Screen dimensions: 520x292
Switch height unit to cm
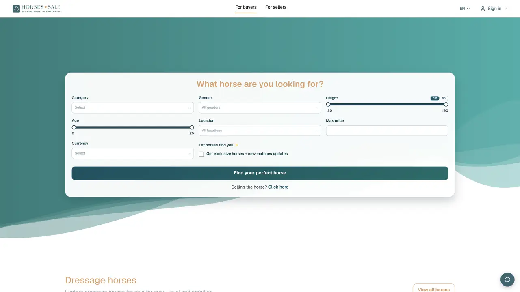pyautogui.click(x=435, y=98)
